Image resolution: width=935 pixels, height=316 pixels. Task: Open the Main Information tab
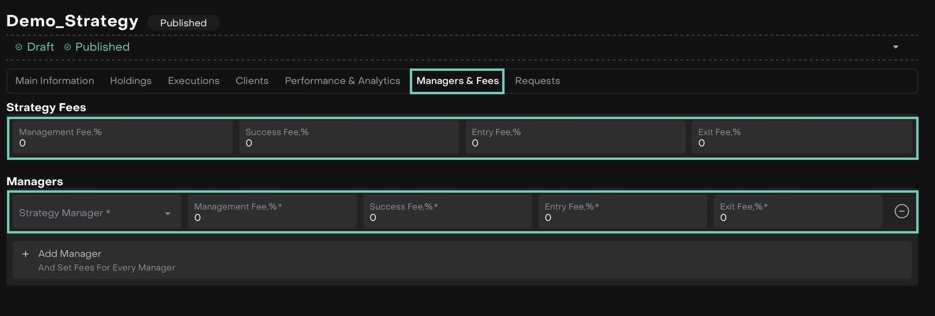click(x=54, y=81)
